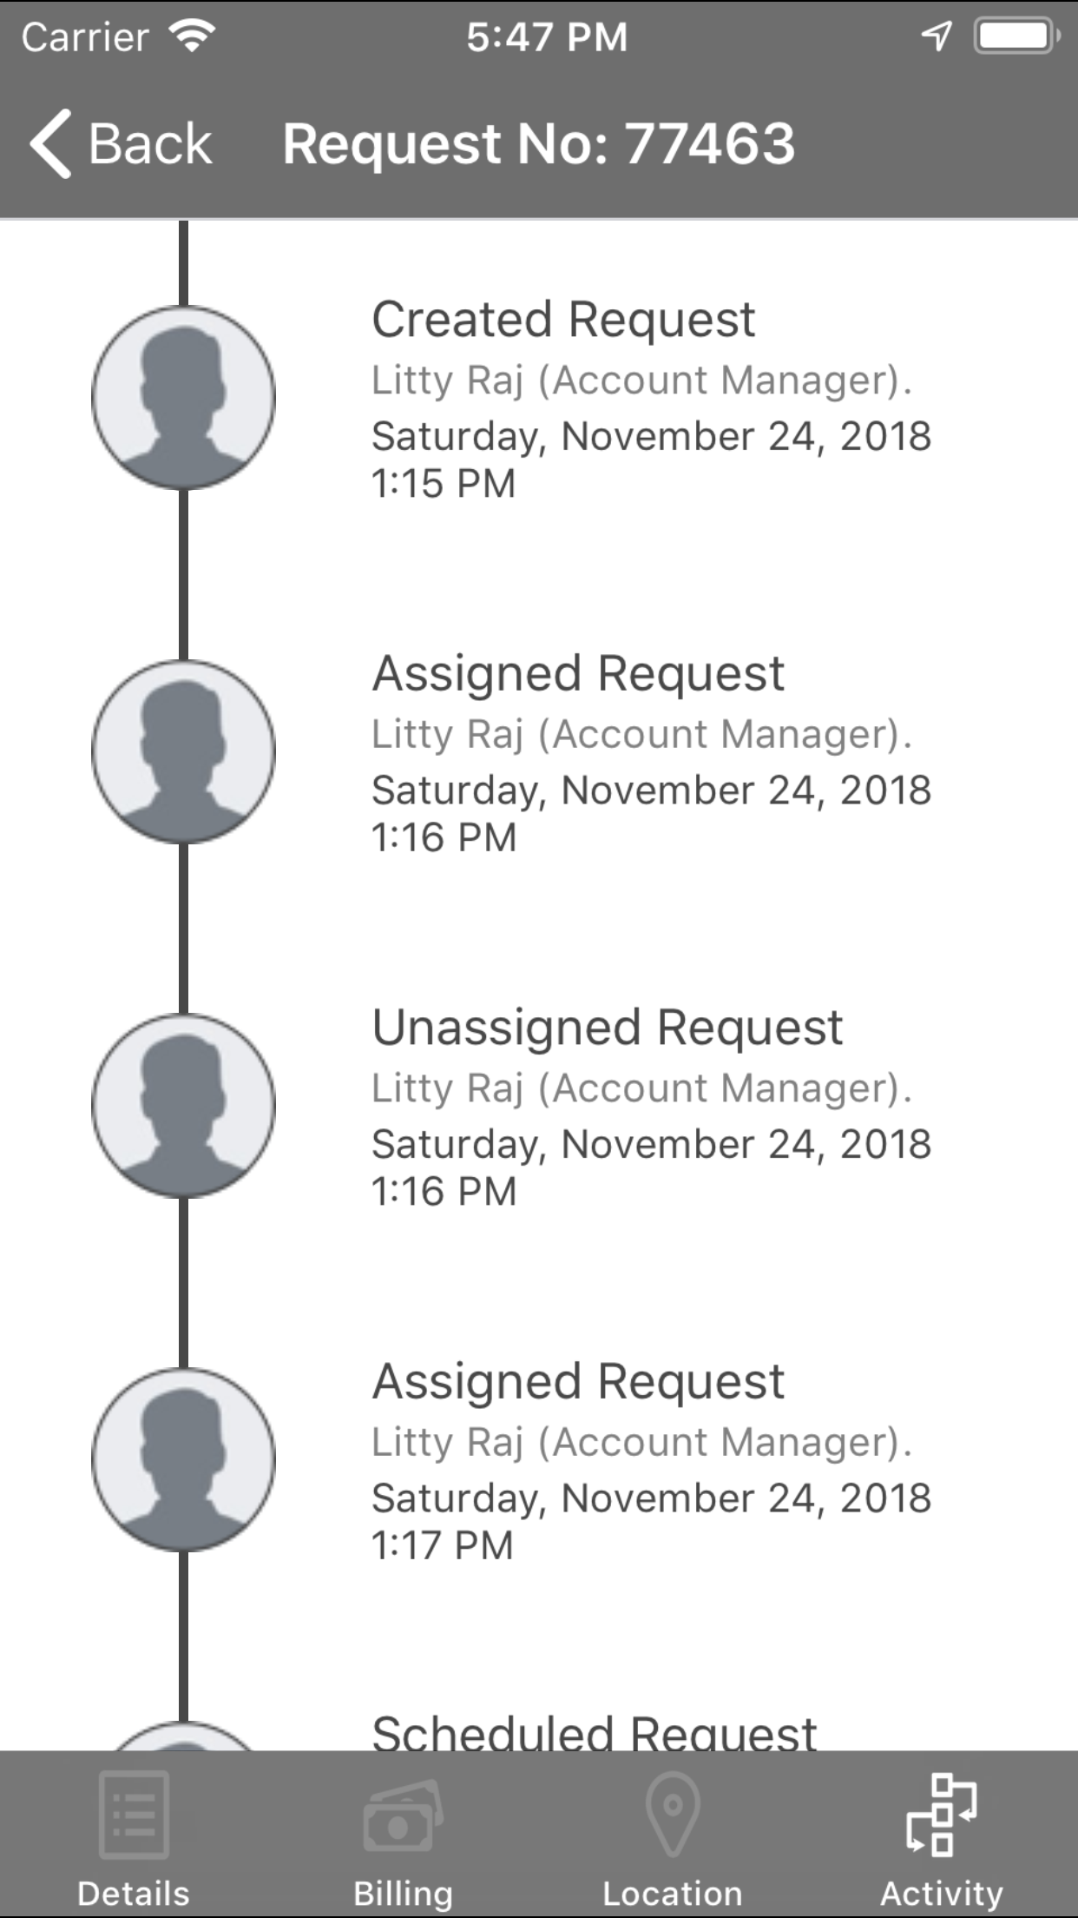This screenshot has width=1078, height=1918.
Task: Select the Activity tab
Action: [x=942, y=1892]
